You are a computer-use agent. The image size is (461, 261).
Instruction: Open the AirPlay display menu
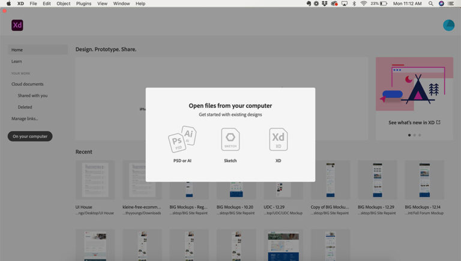tap(345, 4)
